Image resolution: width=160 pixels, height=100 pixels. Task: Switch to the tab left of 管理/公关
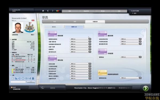point(54,27)
